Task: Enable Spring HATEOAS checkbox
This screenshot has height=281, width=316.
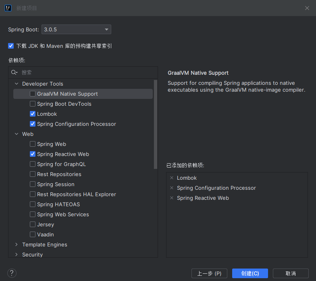Action: pos(33,204)
